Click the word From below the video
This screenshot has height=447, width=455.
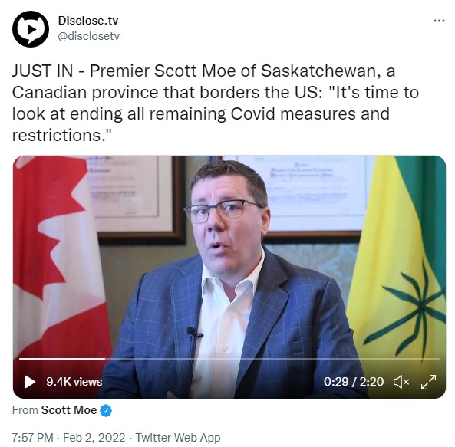coord(25,410)
